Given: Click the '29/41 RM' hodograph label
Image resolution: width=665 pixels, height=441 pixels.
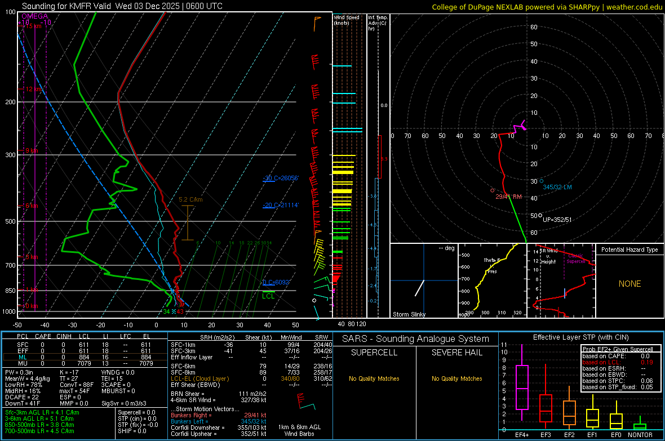Looking at the screenshot, I should tap(508, 197).
